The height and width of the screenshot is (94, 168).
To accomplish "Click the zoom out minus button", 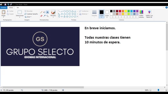I will click(x=150, y=90).
